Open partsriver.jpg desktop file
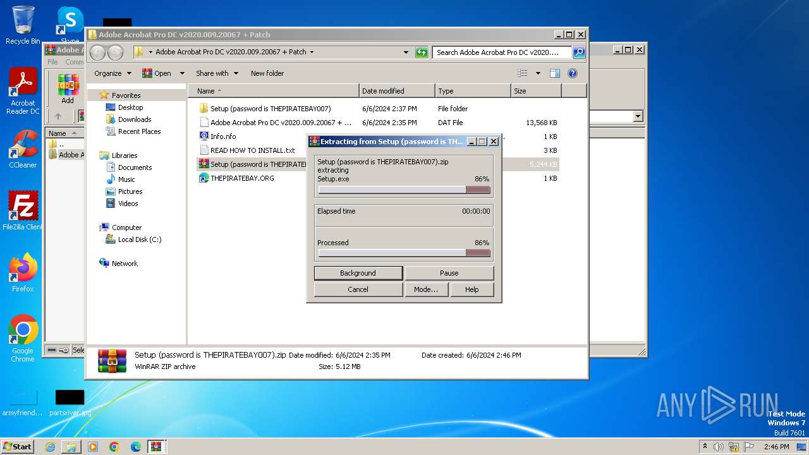This screenshot has height=455, width=809. (70, 402)
